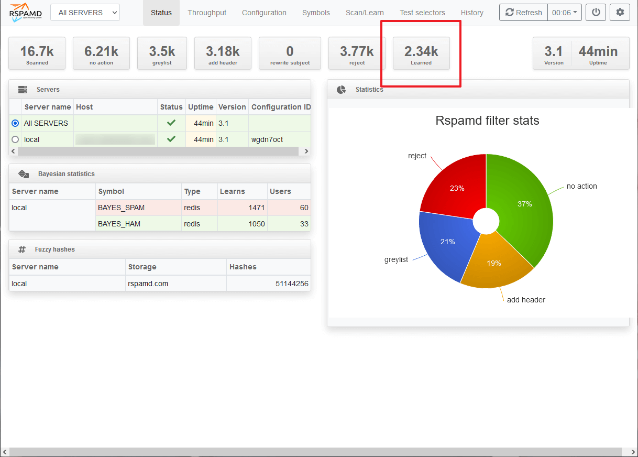The height and width of the screenshot is (457, 638).
Task: Select the All SERVERS radio button
Action: pos(15,123)
